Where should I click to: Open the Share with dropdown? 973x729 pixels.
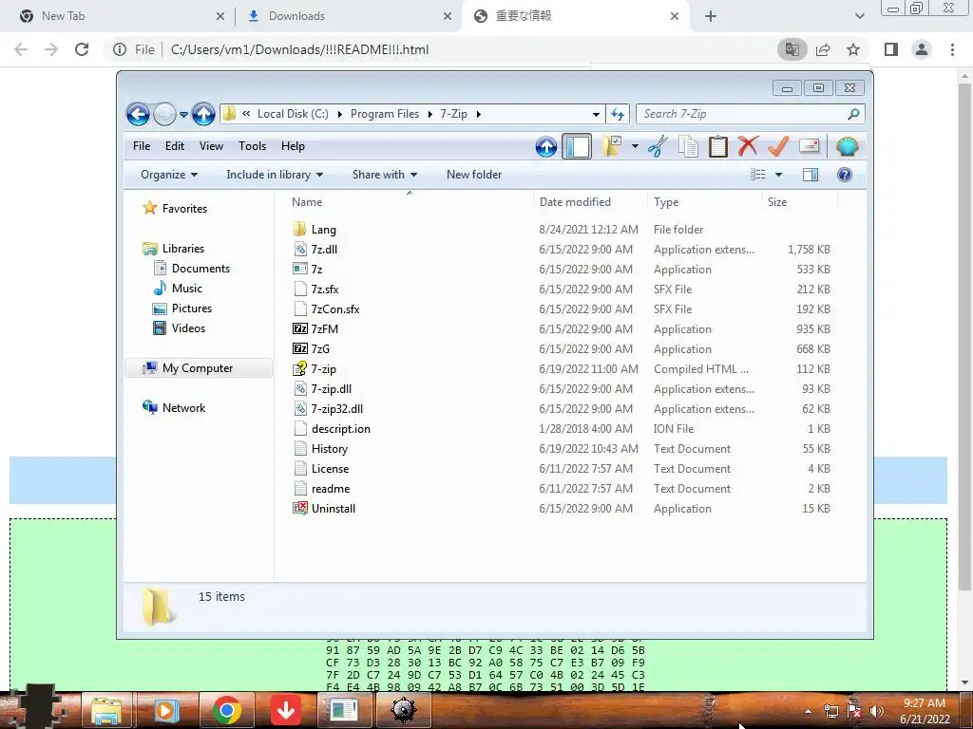point(384,175)
